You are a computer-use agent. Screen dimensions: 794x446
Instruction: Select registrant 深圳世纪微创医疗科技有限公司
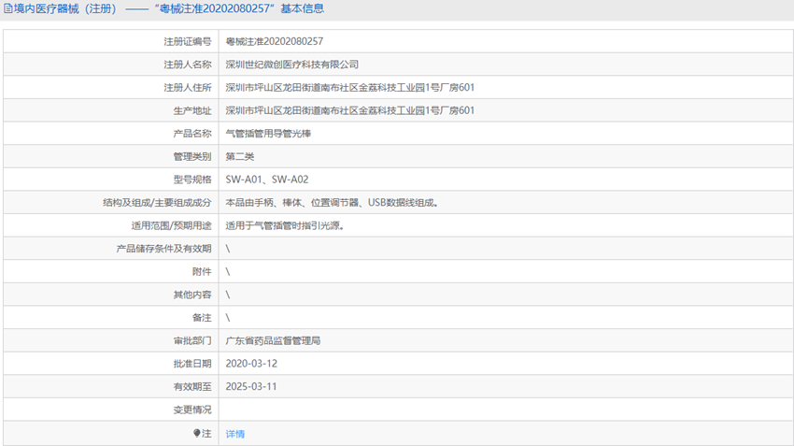[x=291, y=65]
